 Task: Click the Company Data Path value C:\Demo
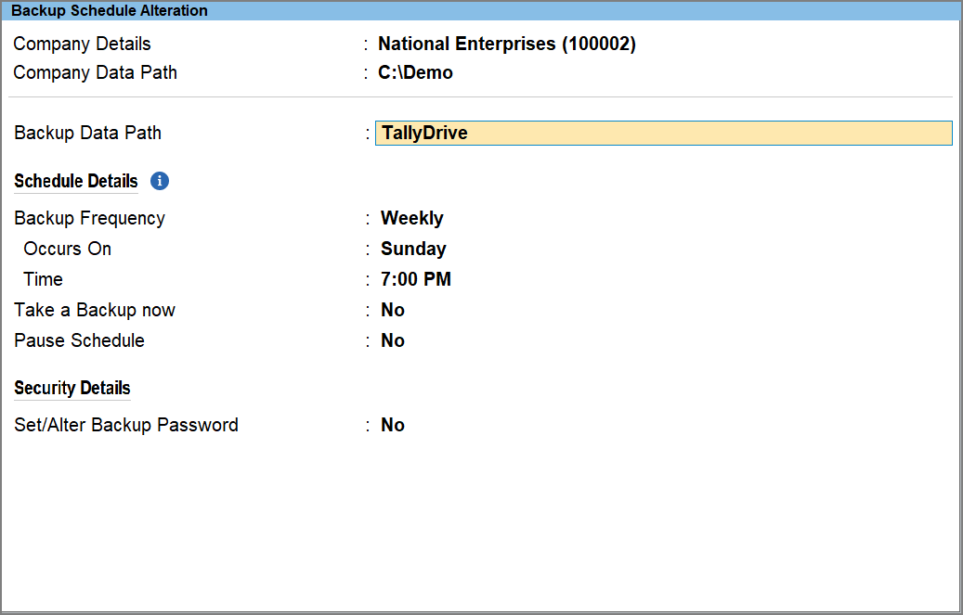click(x=415, y=72)
